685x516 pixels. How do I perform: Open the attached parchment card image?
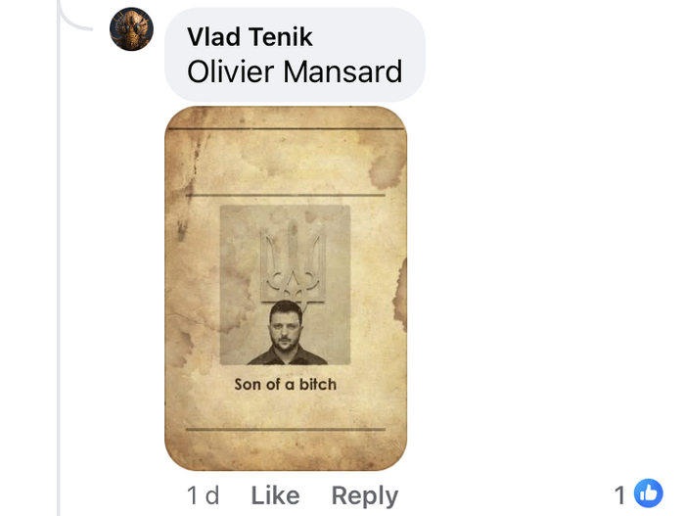pos(286,289)
